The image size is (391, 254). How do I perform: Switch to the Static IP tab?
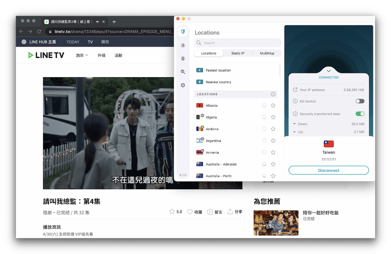coord(238,53)
